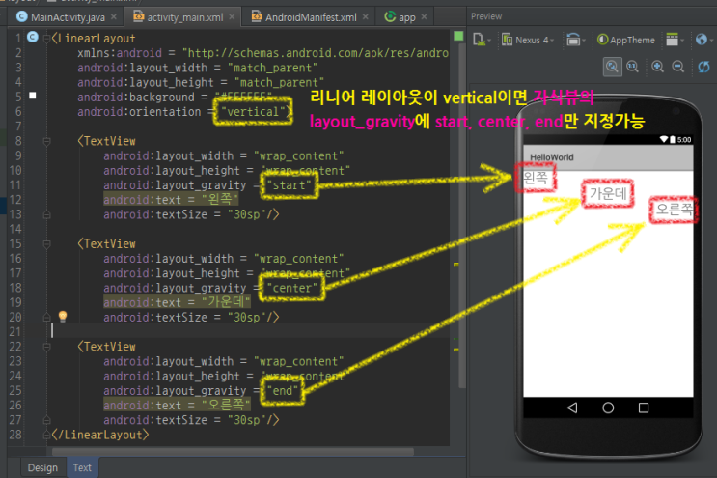Collapse the third TextView fold on line 22
The width and height of the screenshot is (717, 478).
tap(46, 348)
